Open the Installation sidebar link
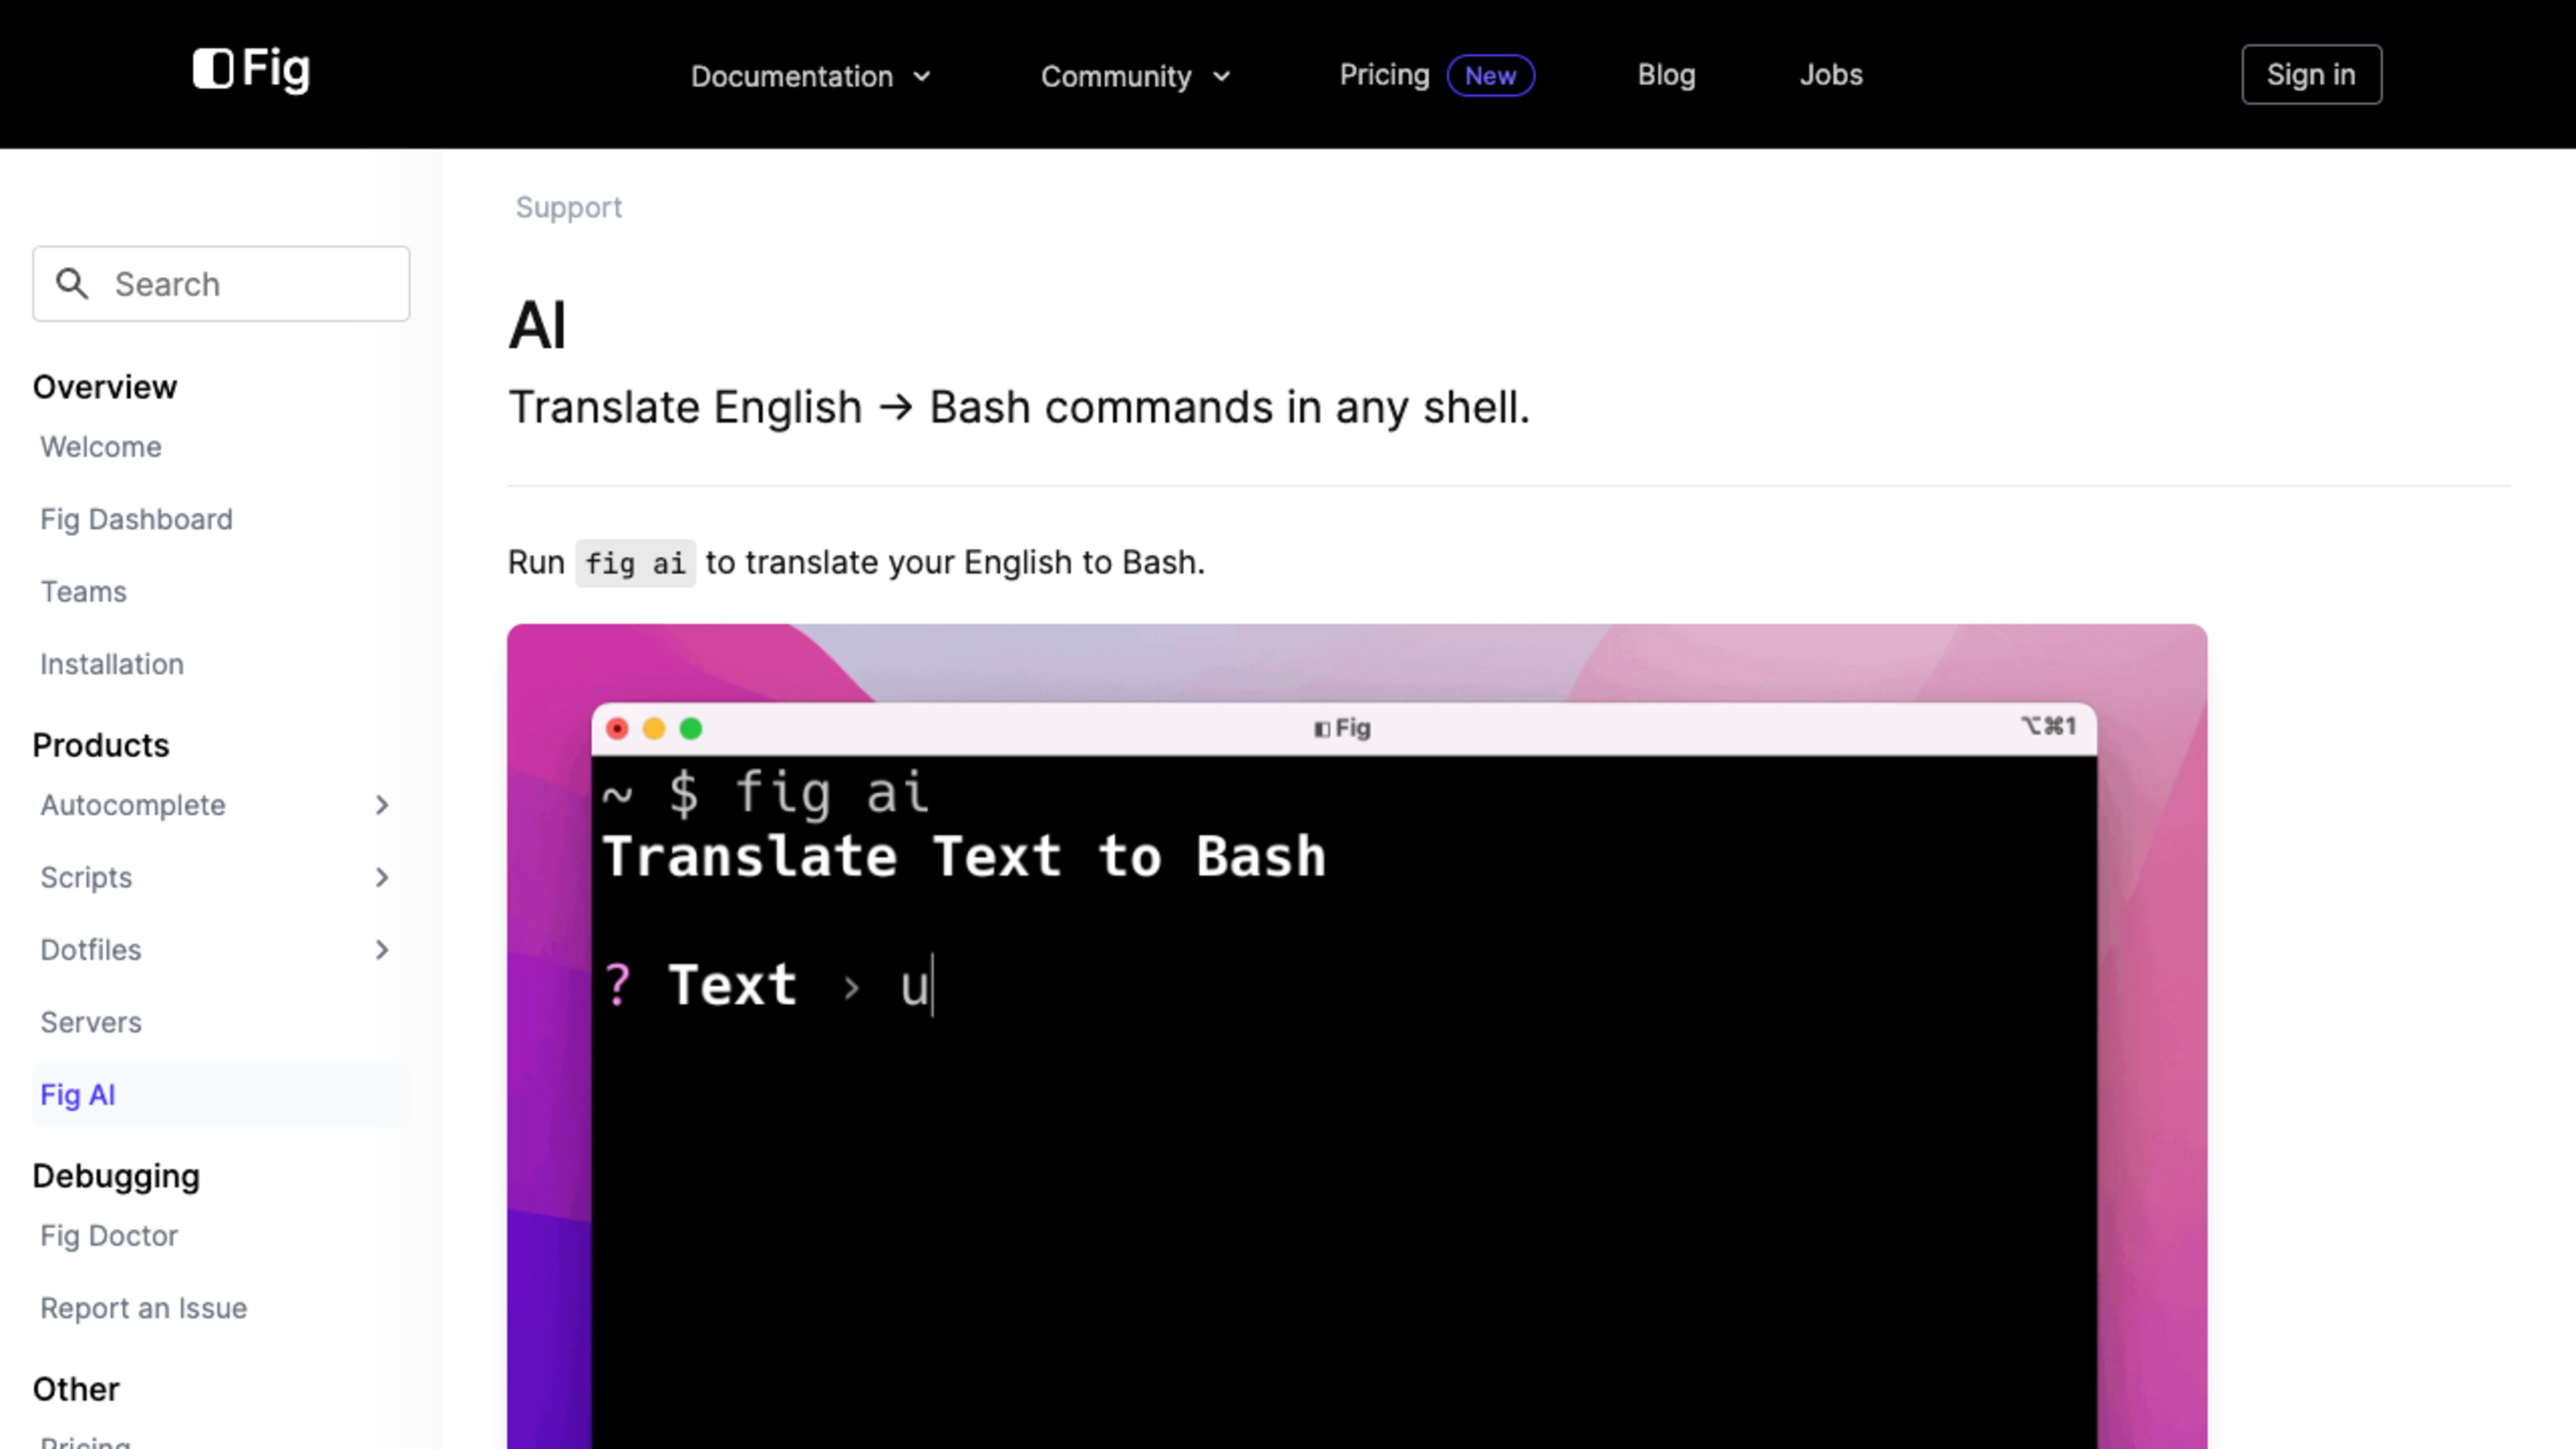Viewport: 2576px width, 1449px height. pos(112,664)
